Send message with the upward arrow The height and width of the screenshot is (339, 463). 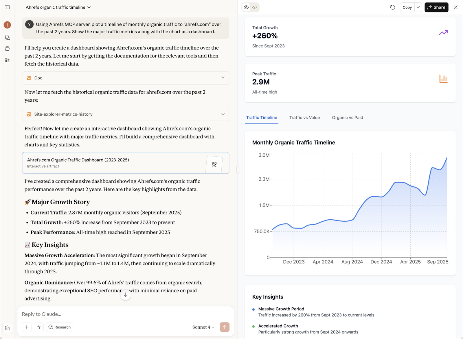tap(225, 327)
